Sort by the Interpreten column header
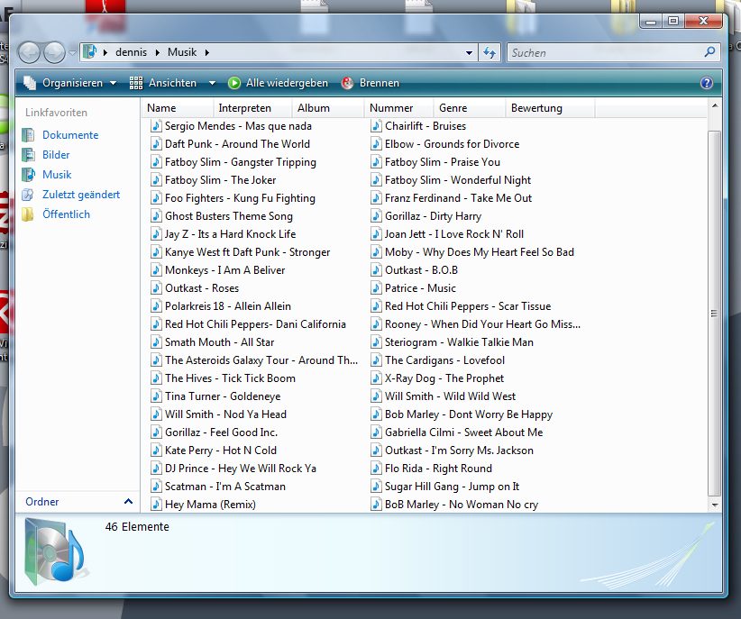The image size is (741, 619). click(x=252, y=108)
